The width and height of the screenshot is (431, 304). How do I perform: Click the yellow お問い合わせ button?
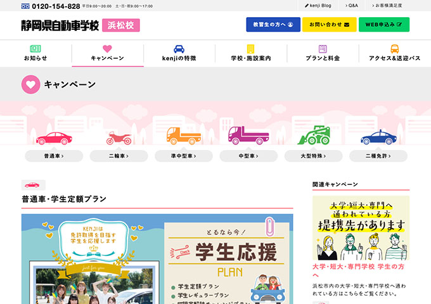pyautogui.click(x=330, y=25)
